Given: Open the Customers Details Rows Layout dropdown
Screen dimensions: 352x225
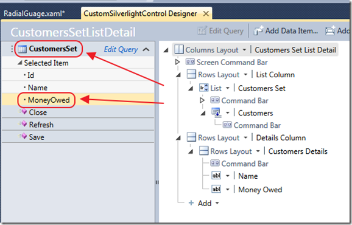Looking at the screenshot, I should (258, 151).
